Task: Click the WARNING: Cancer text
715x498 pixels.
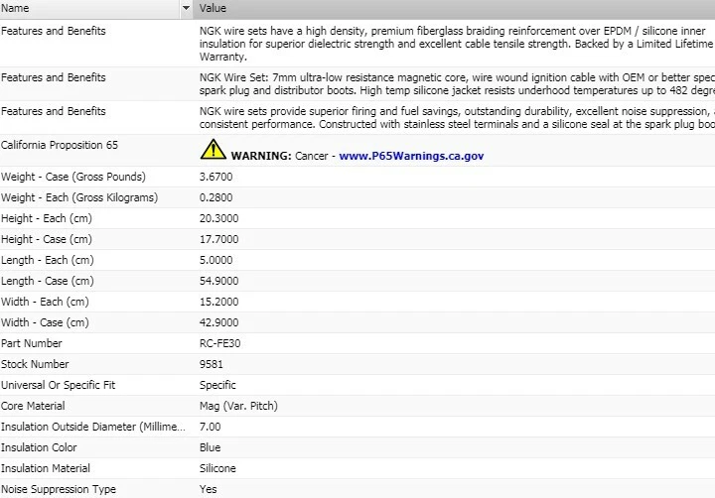Action: [x=279, y=156]
